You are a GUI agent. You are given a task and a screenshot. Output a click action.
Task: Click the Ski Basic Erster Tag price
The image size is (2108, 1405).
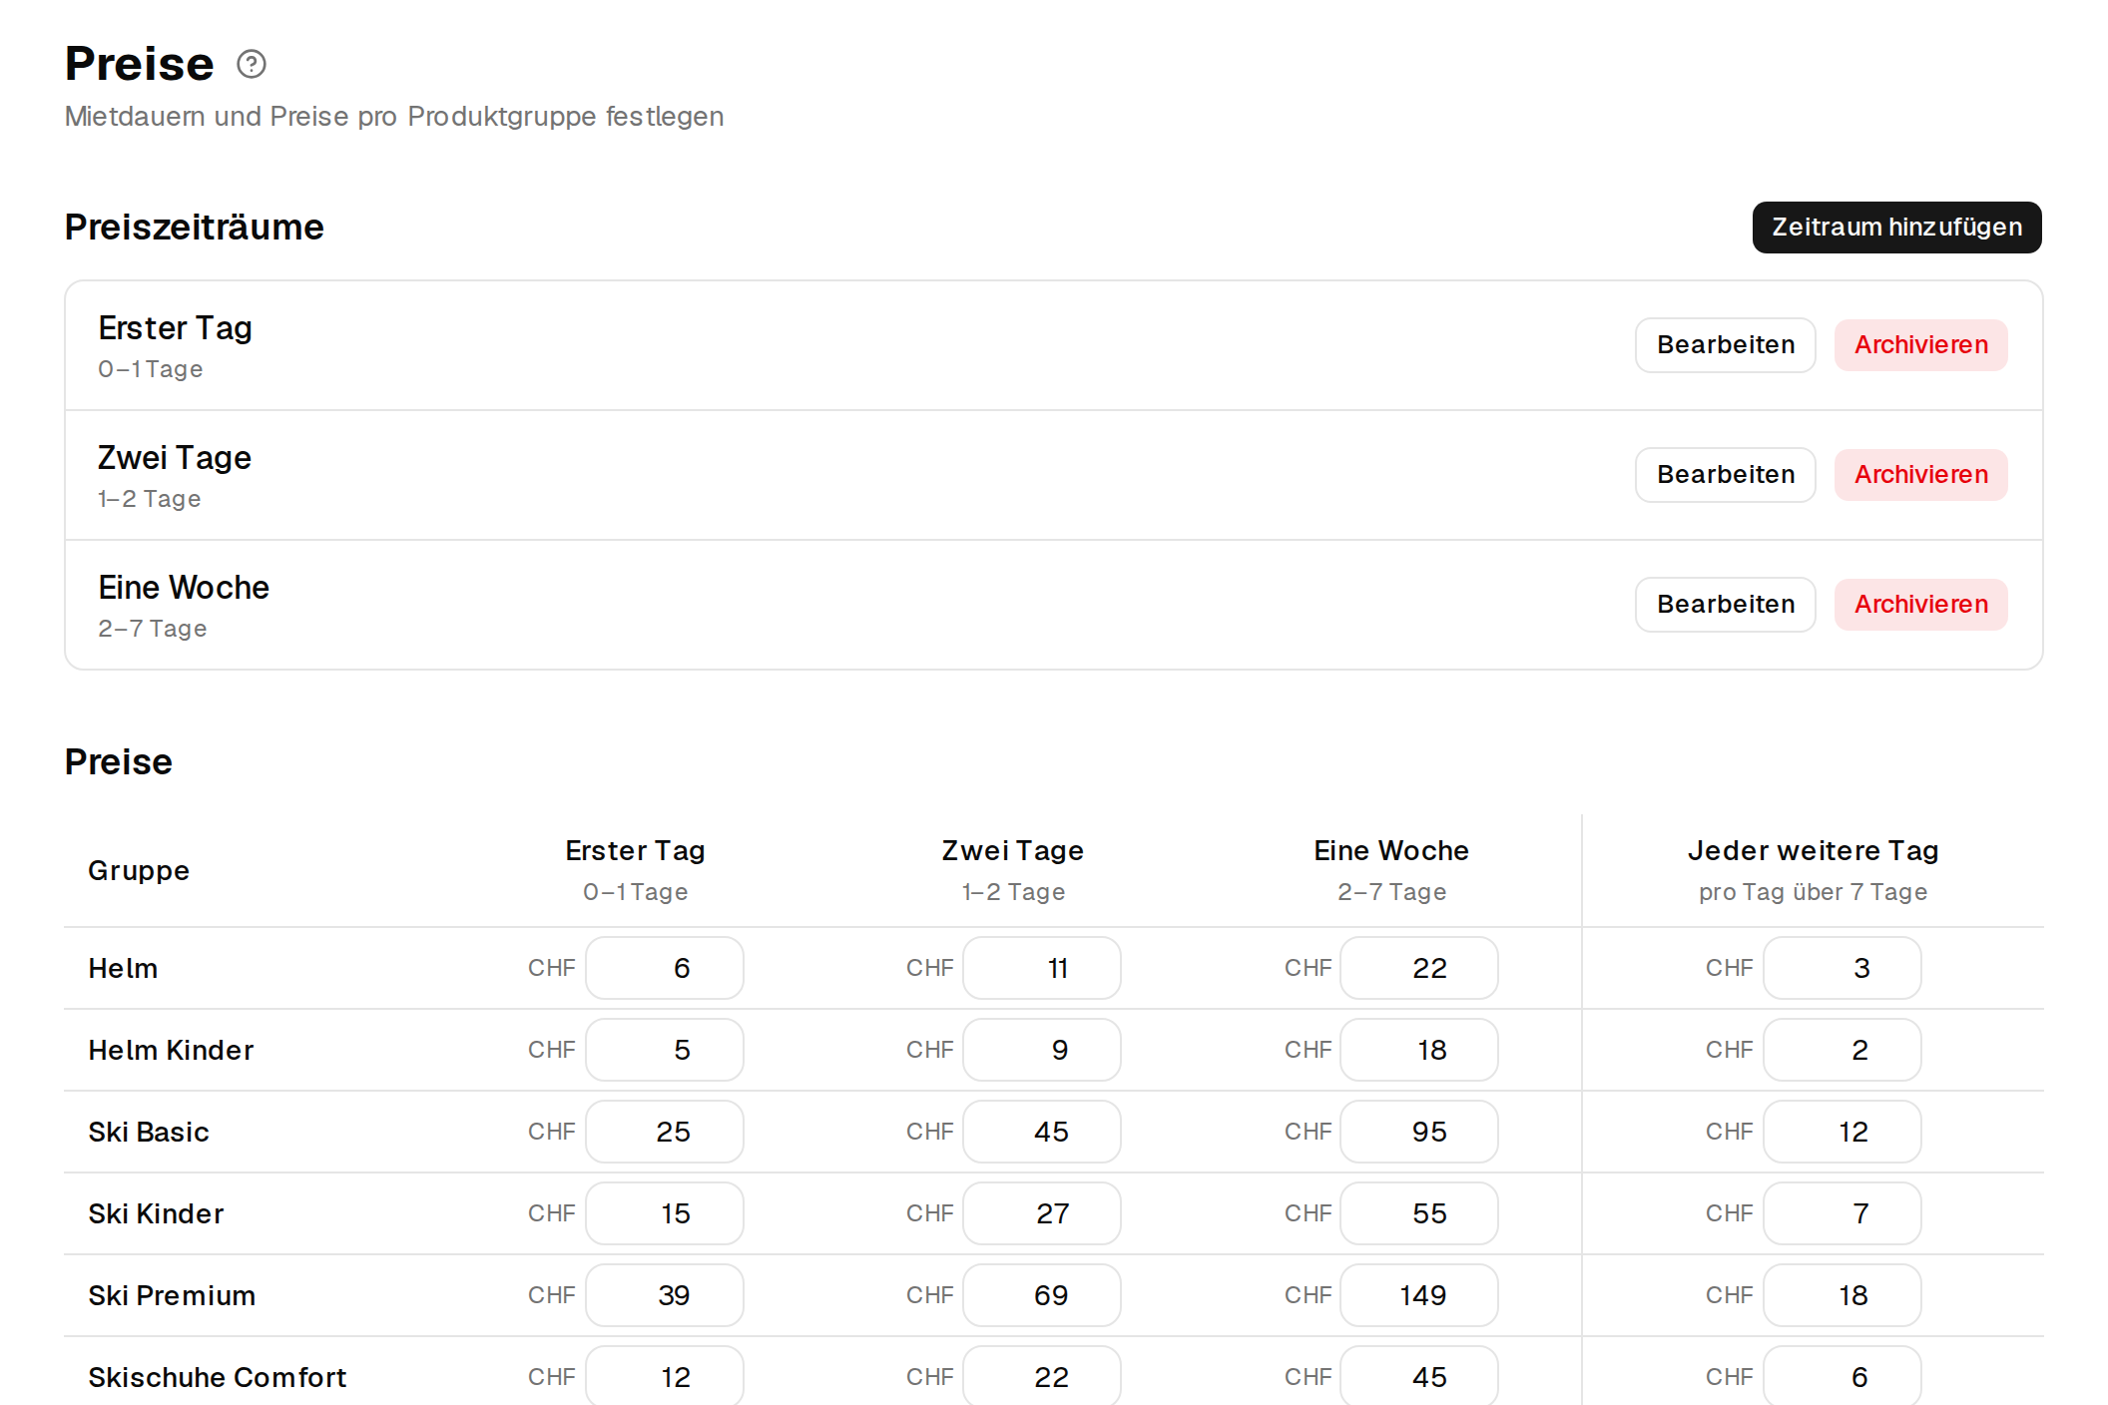click(x=665, y=1132)
